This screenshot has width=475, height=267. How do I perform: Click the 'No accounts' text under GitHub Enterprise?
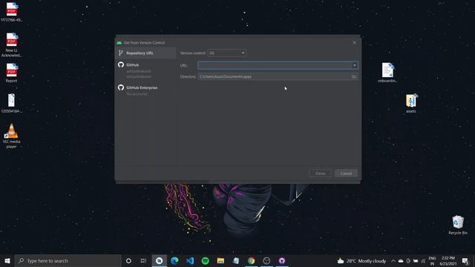(137, 94)
